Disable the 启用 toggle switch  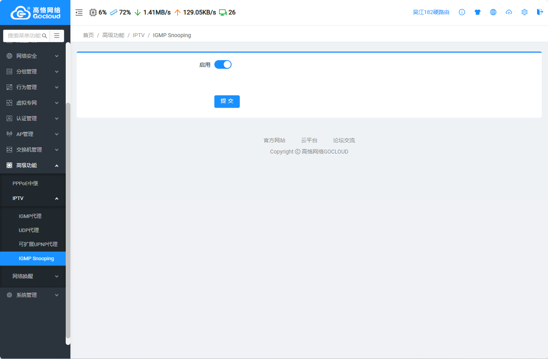coord(223,64)
